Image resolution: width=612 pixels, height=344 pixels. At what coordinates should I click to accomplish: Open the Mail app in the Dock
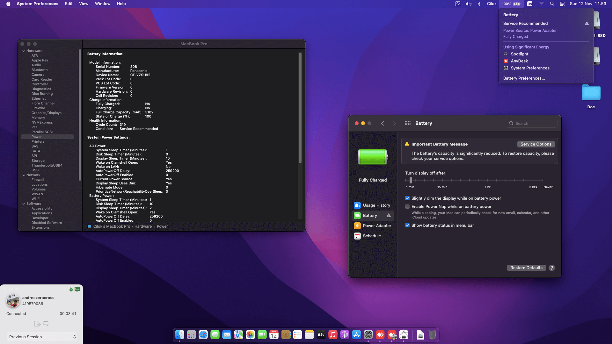[x=227, y=335]
